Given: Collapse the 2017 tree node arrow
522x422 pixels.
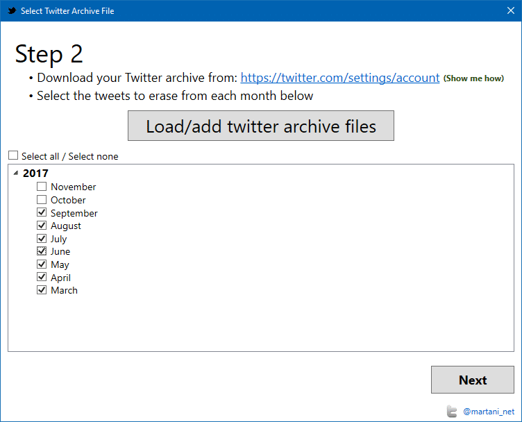Looking at the screenshot, I should click(16, 173).
